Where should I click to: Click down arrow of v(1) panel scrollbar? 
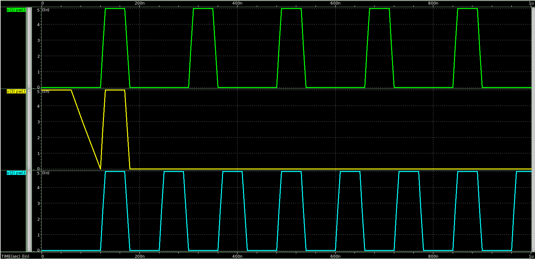tap(29, 87)
